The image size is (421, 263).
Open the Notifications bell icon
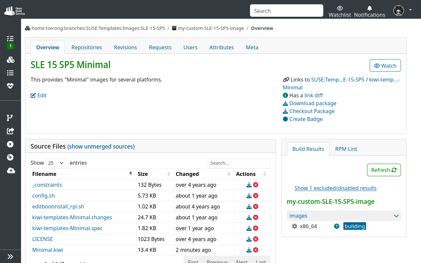369,8
